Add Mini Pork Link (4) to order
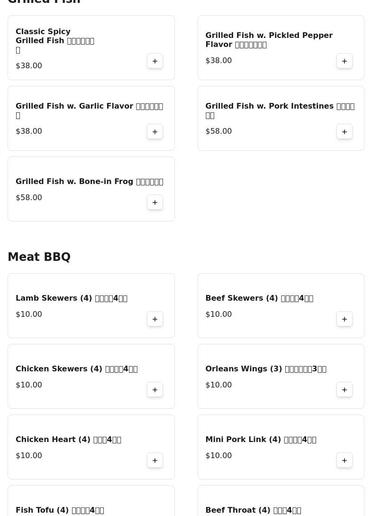The height and width of the screenshot is (516, 372). [x=345, y=461]
